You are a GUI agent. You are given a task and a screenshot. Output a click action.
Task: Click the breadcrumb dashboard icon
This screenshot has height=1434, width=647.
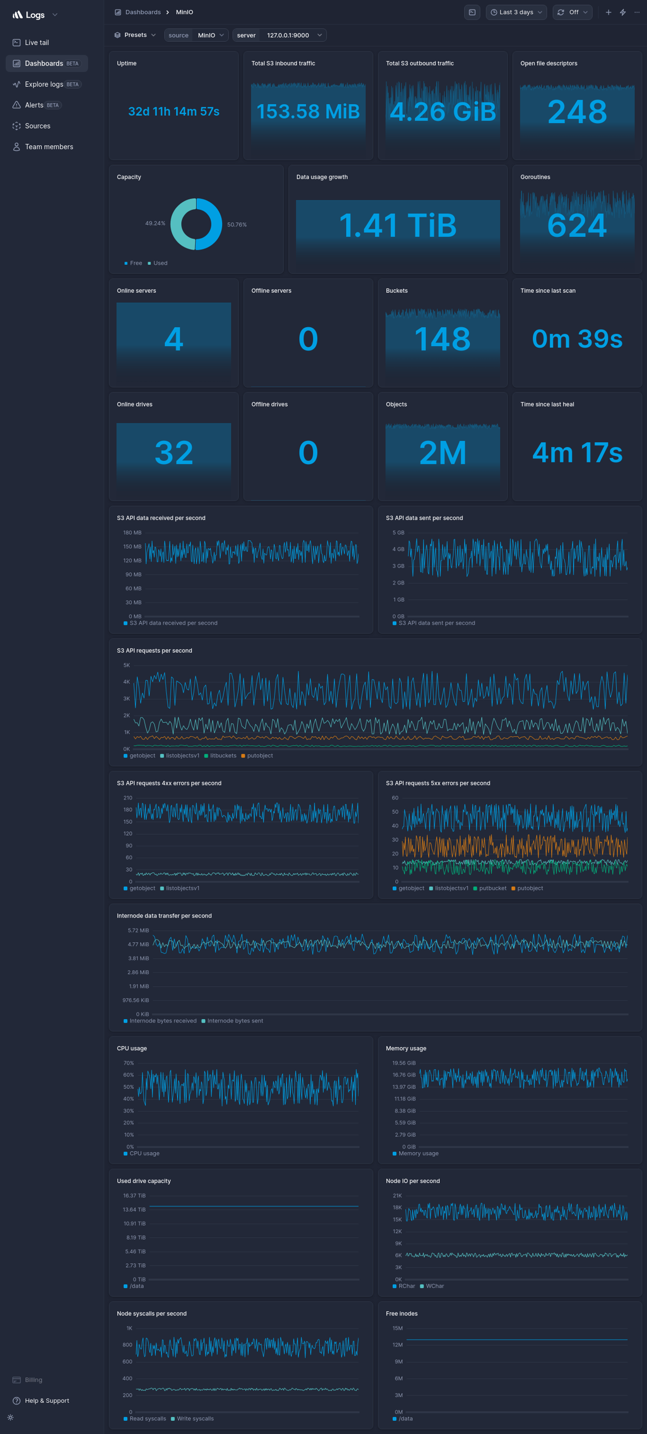[x=118, y=12]
